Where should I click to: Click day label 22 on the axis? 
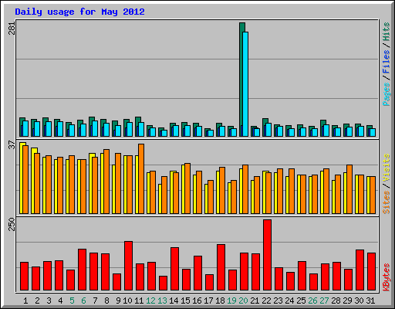[x=266, y=301]
